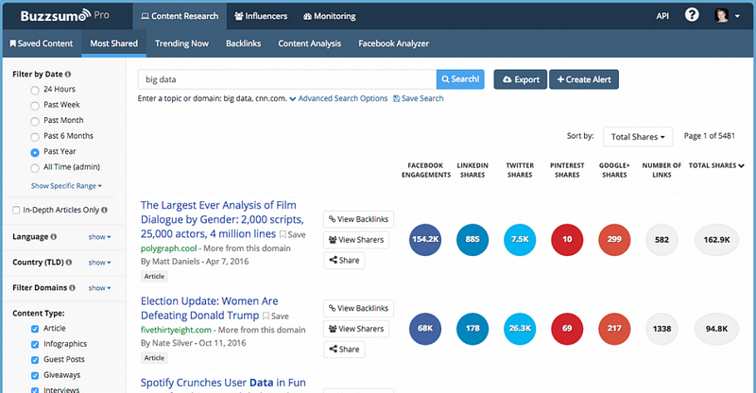The image size is (756, 393).
Task: Save the Film Dialogue article with bookmark
Action: [x=293, y=235]
